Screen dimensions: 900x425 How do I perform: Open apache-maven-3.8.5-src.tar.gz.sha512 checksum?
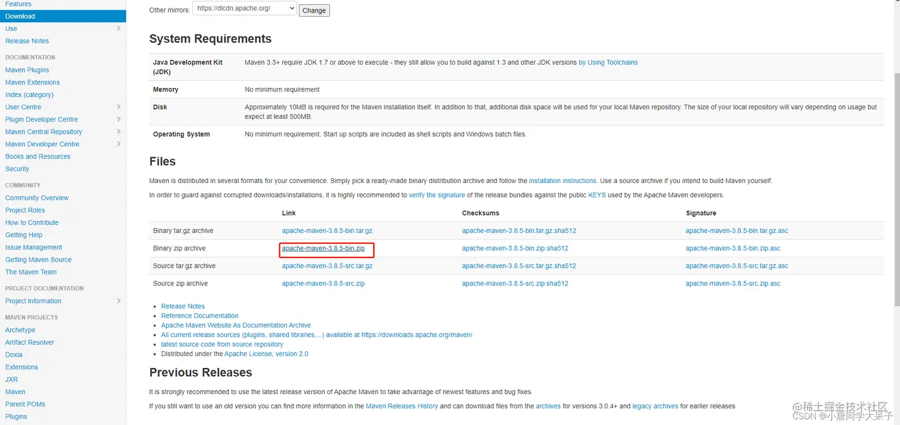(519, 266)
